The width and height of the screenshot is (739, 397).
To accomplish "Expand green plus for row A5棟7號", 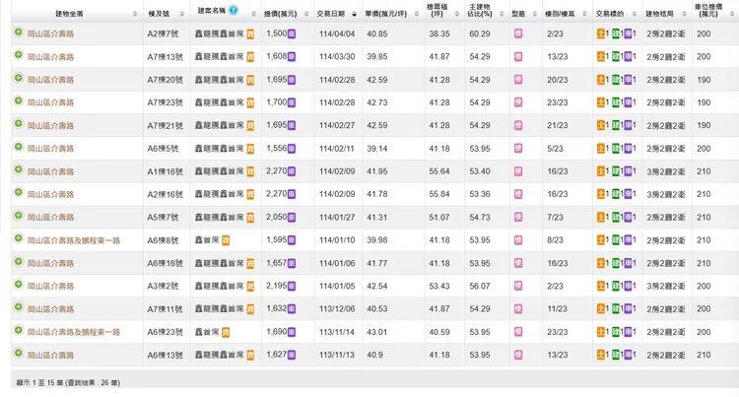I will (19, 215).
